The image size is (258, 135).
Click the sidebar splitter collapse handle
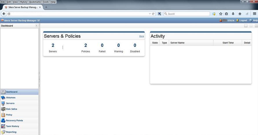(x=39, y=79)
